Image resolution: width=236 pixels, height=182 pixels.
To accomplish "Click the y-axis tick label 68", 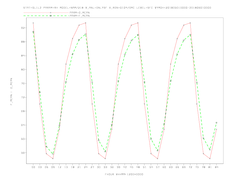I will coord(23,111).
